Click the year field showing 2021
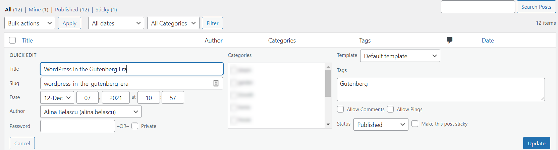Screen dimensions: 558x150 [x=116, y=98]
